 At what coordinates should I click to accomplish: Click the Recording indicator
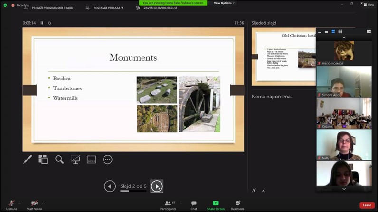(x=20, y=5)
